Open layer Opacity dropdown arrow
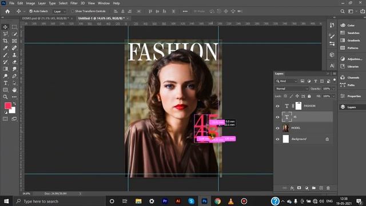This screenshot has width=366, height=206. tap(333, 89)
